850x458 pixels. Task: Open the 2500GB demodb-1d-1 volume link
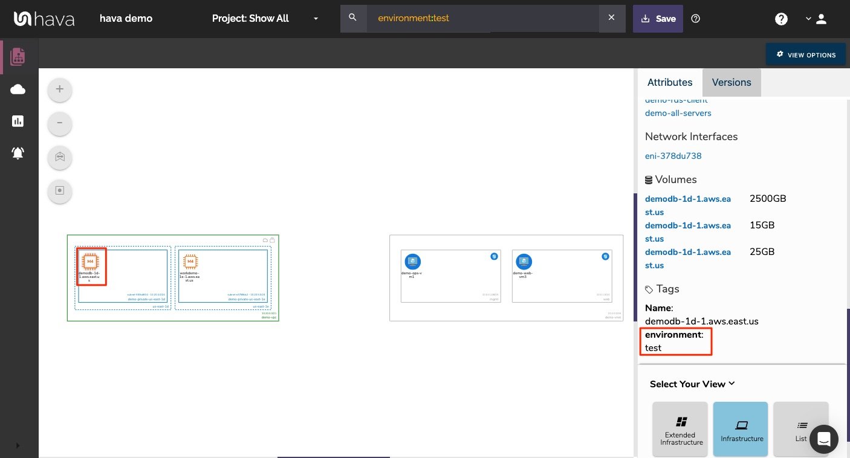coord(688,205)
